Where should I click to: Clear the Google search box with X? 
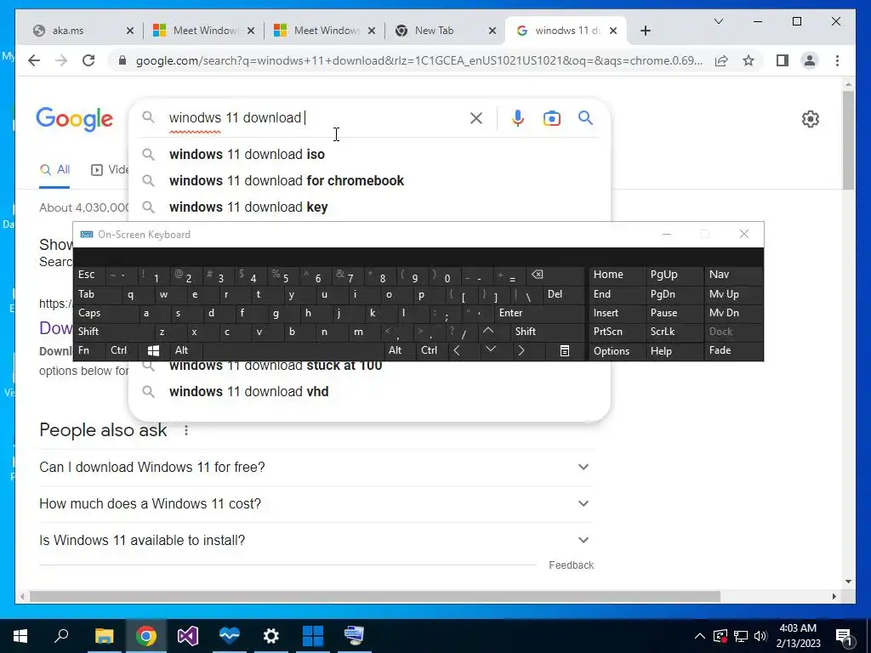pyautogui.click(x=476, y=117)
